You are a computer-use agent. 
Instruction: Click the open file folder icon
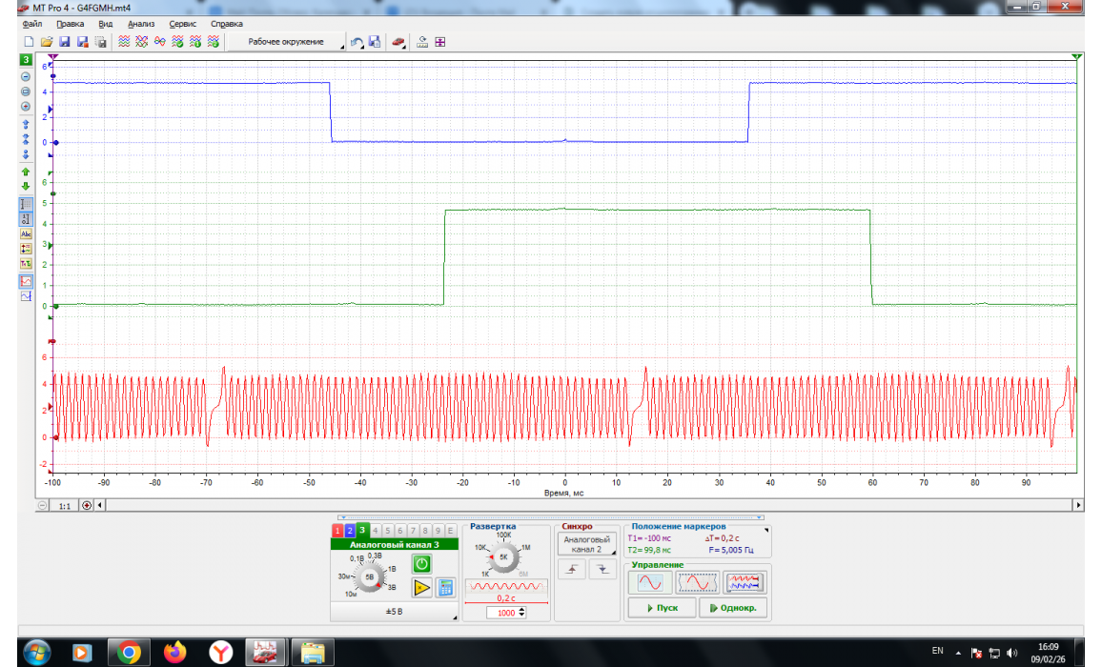[46, 42]
